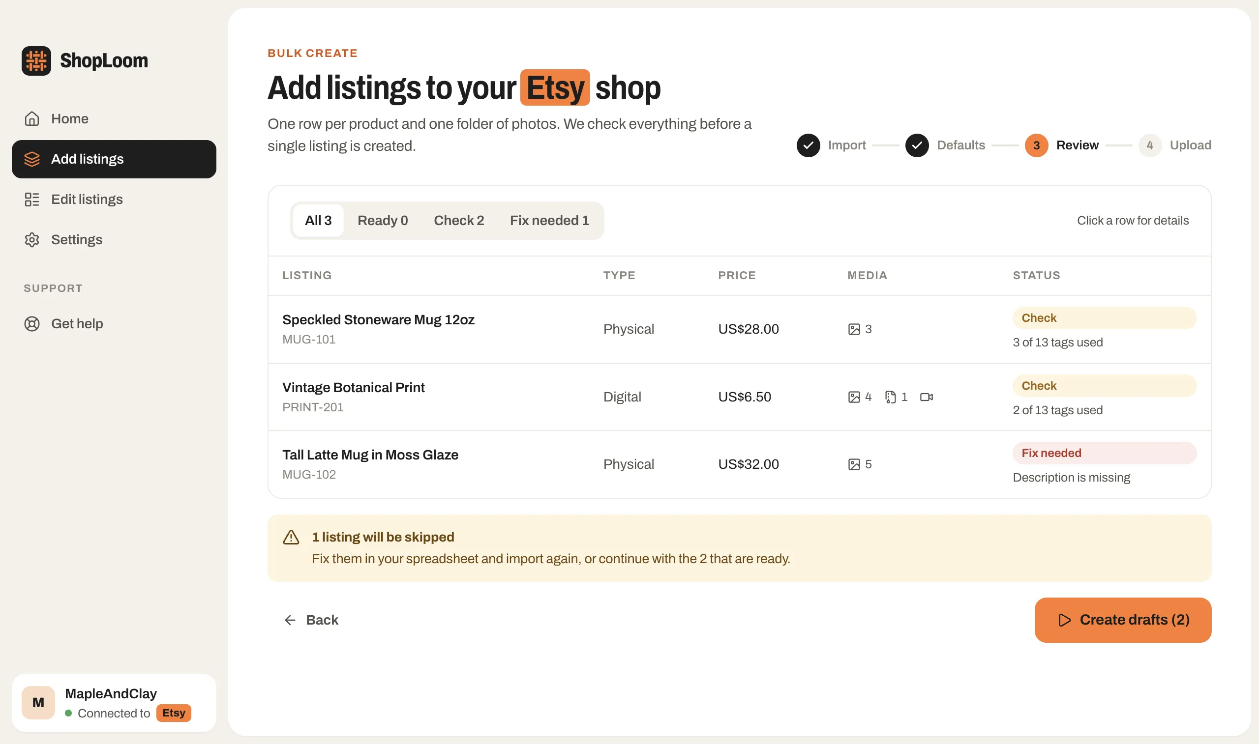Click the Fix needed status badge

pos(1104,453)
